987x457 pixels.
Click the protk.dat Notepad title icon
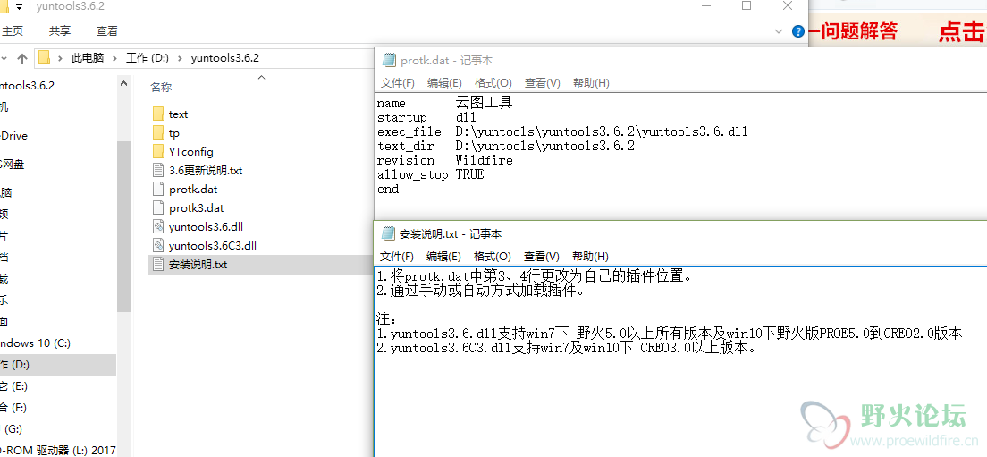click(388, 61)
